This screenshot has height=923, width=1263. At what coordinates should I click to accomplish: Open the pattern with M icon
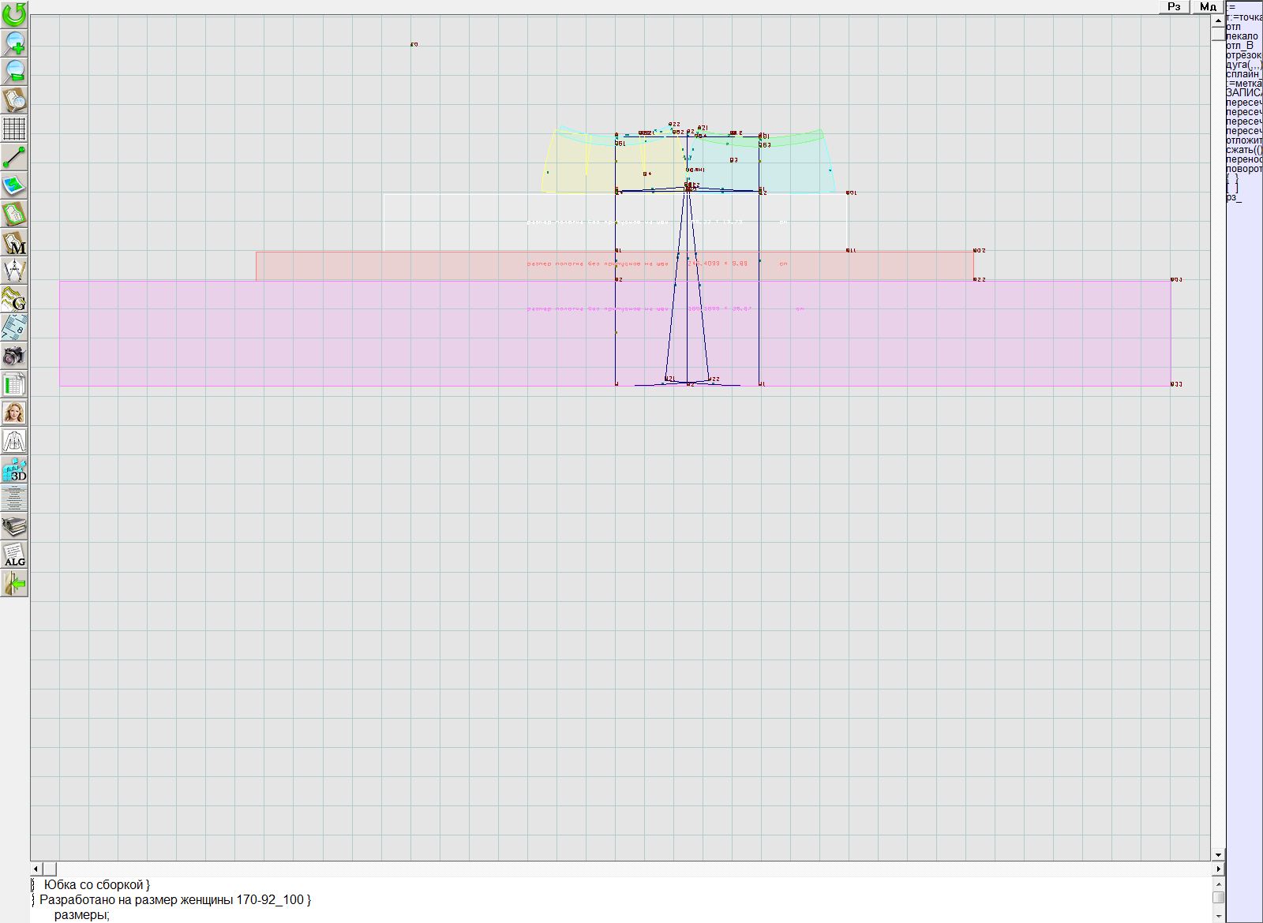click(x=14, y=243)
